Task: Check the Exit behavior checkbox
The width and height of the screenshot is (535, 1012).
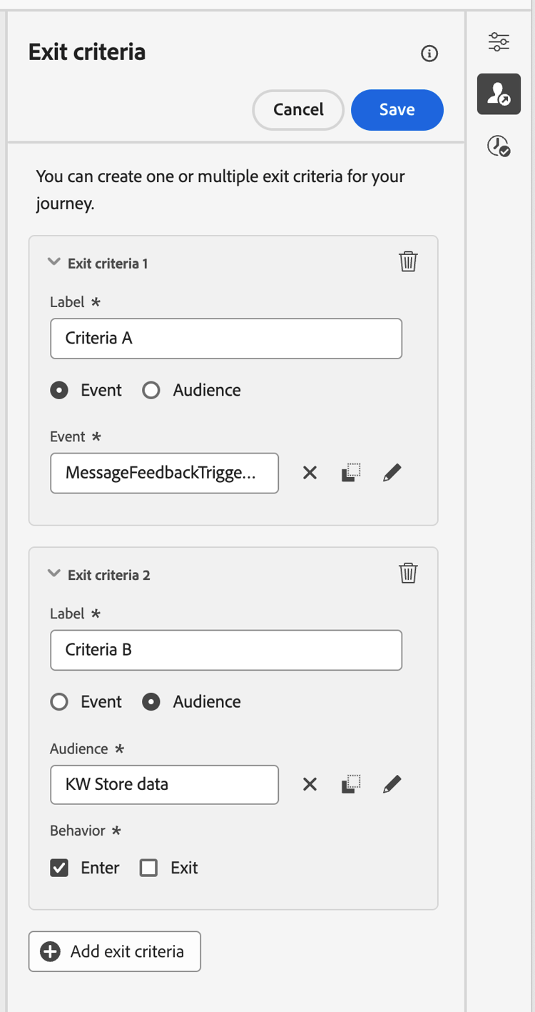Action: click(x=148, y=868)
